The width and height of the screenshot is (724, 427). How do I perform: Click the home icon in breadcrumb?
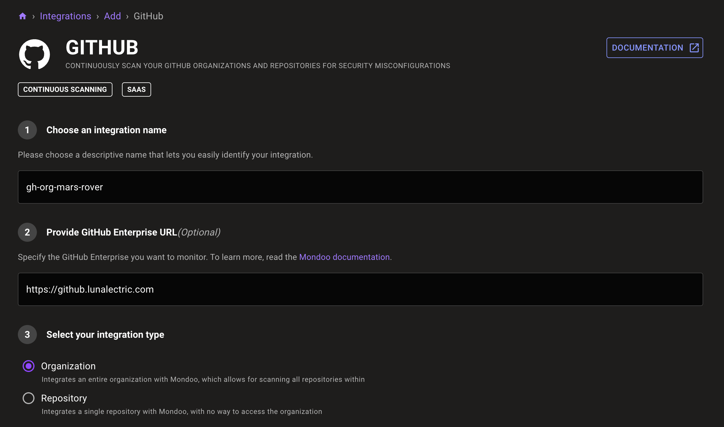[23, 16]
